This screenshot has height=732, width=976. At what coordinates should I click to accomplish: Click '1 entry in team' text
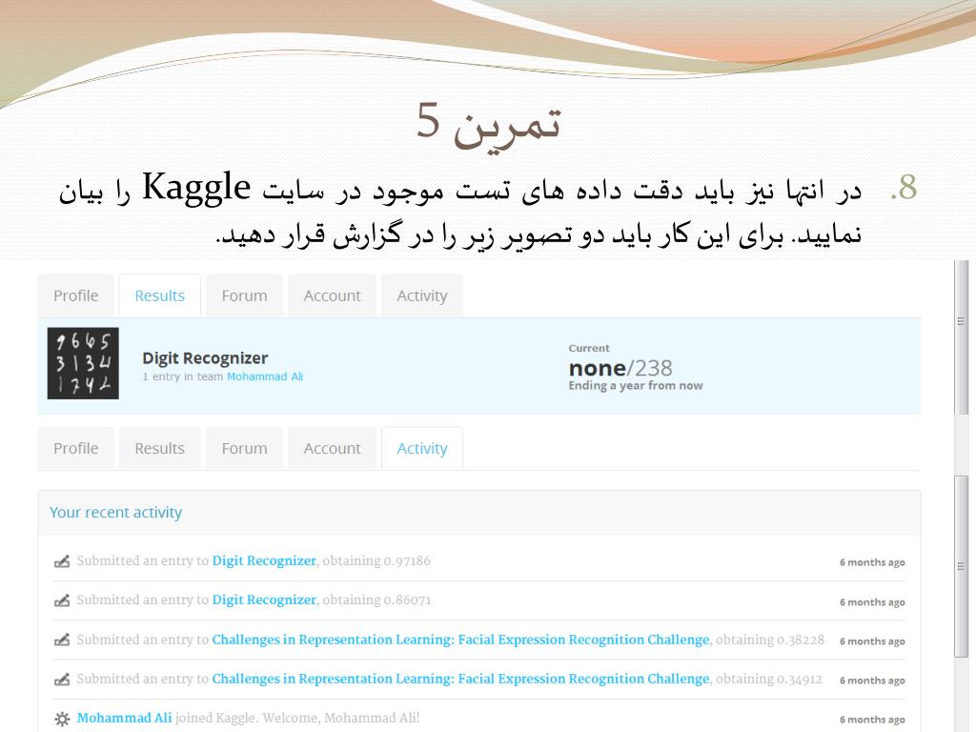pos(183,376)
